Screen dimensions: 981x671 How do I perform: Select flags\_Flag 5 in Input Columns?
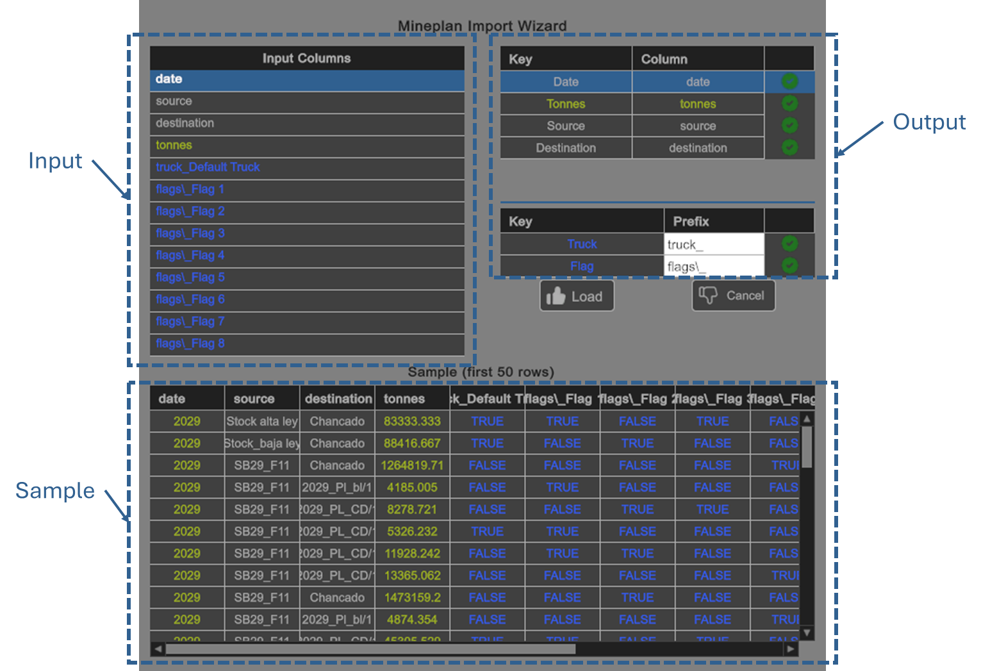click(x=307, y=278)
